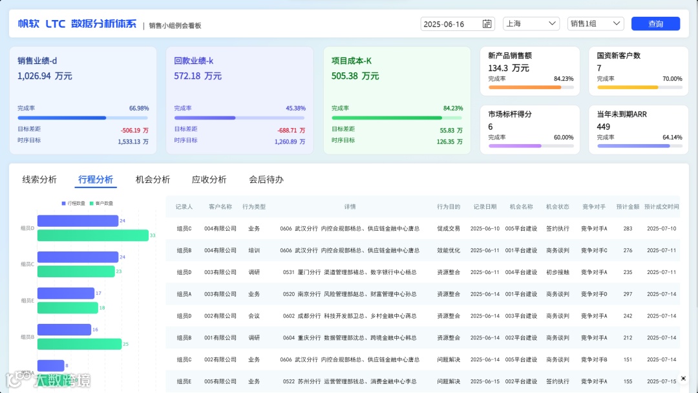Click the 行为目的 column header

pos(449,207)
